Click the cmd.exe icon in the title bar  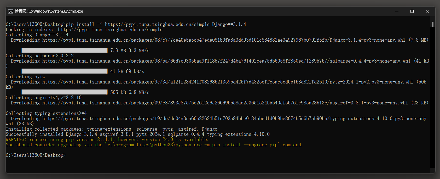tap(11, 11)
